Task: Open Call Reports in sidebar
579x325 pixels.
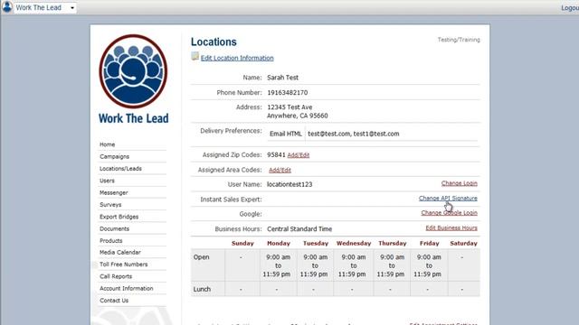Action: (116, 276)
